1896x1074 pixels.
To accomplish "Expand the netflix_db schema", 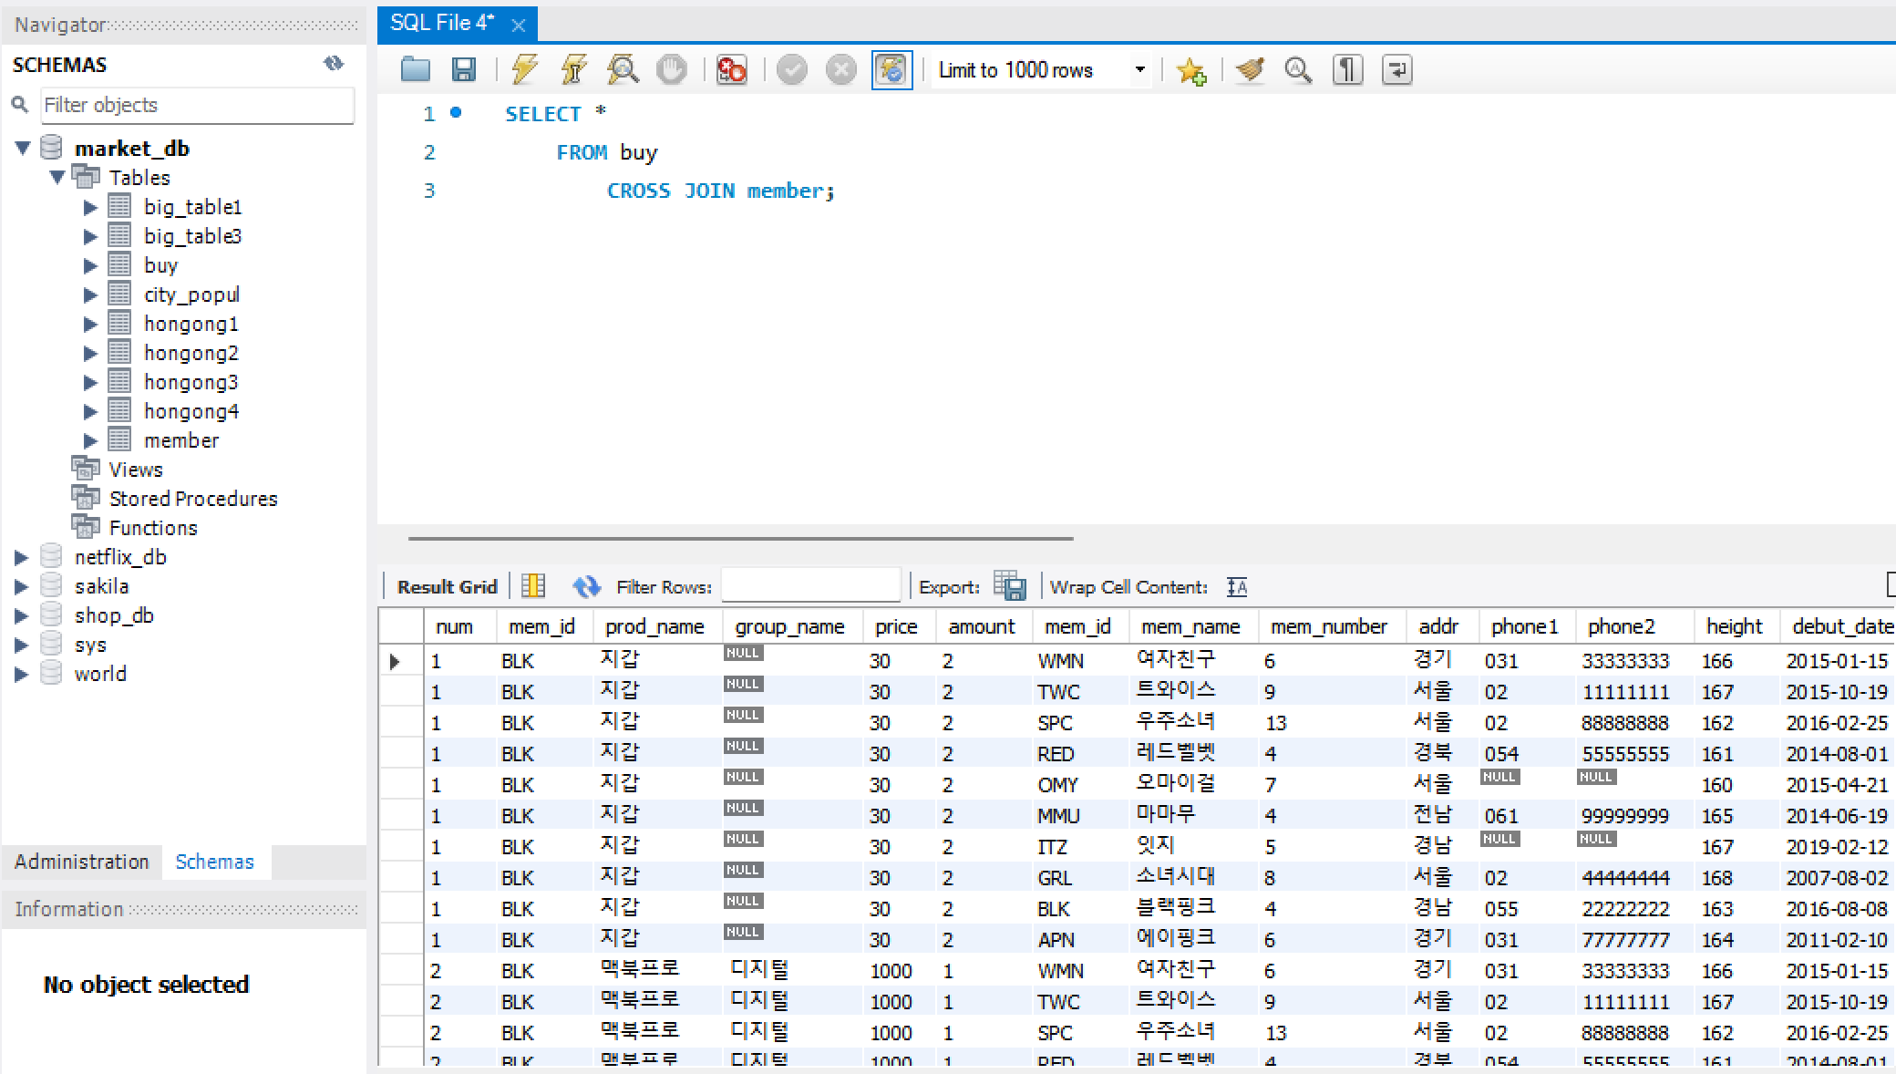I will click(x=22, y=557).
